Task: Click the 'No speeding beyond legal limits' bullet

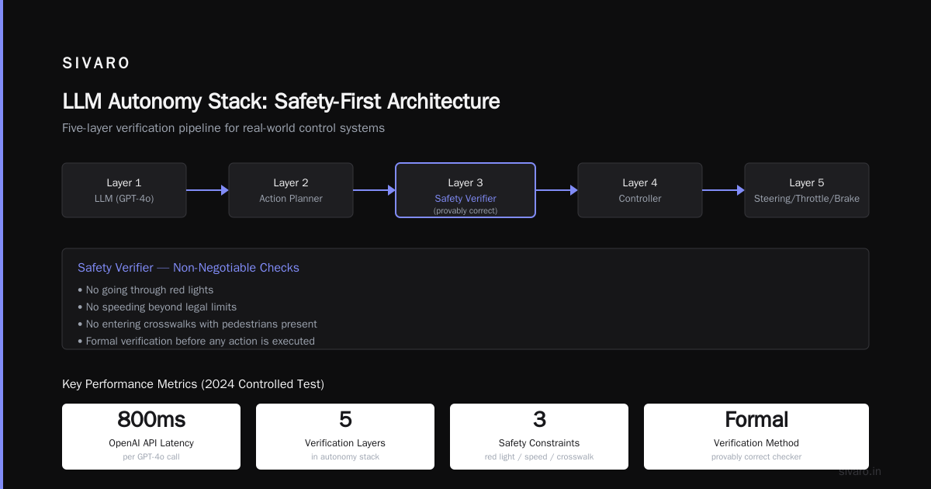Action: (157, 307)
